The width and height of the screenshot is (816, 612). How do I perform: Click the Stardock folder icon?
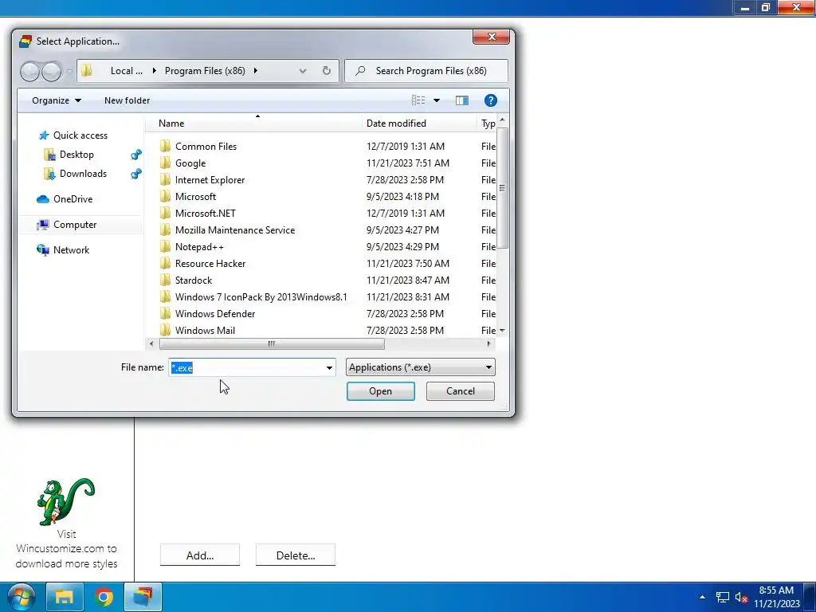(x=165, y=280)
